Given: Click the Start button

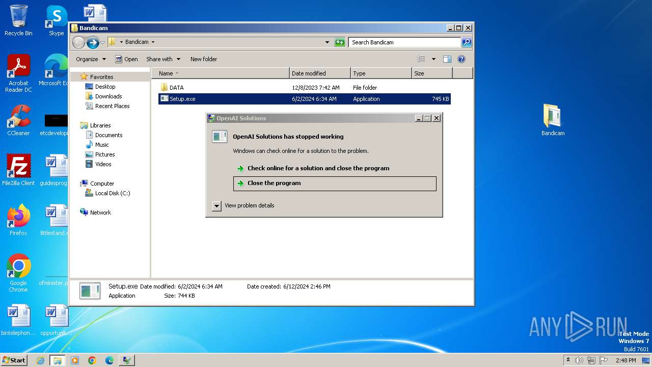Looking at the screenshot, I should point(14,360).
